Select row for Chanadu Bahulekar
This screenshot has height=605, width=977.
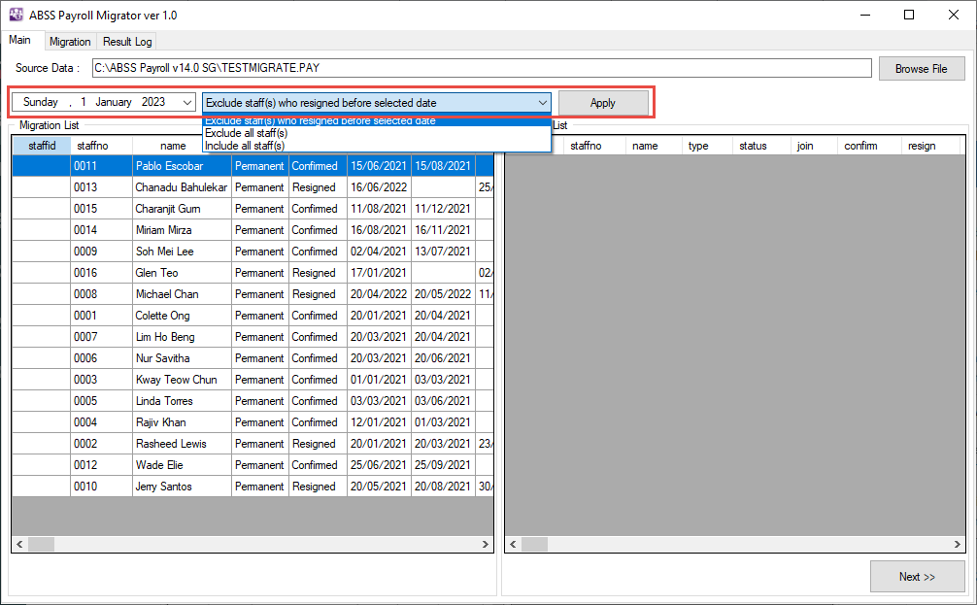point(253,186)
